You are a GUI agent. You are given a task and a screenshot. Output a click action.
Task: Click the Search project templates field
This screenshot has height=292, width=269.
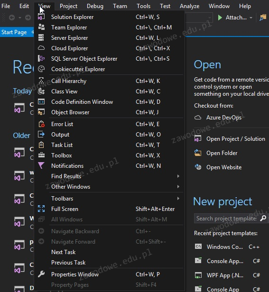(x=226, y=218)
